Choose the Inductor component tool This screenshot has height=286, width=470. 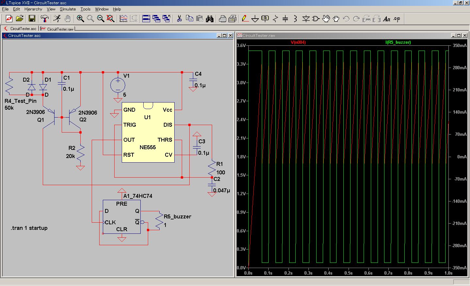pyautogui.click(x=295, y=19)
